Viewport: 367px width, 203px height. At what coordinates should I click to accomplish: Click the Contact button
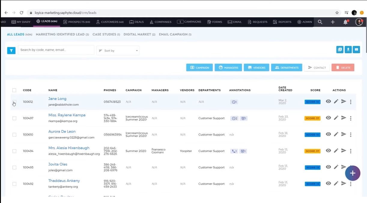point(317,68)
